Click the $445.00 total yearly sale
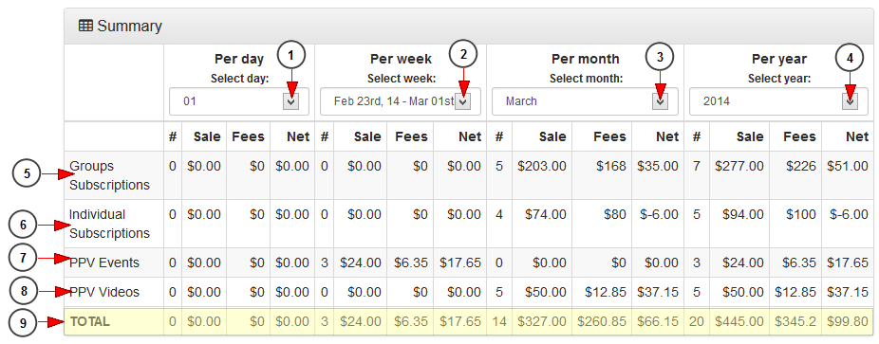Viewport: 879px width, 344px height. [x=739, y=321]
